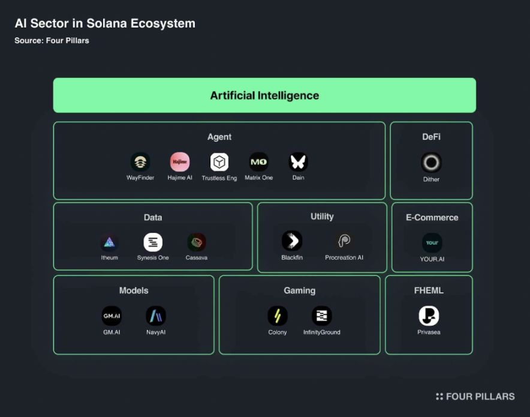530x417 pixels.
Task: Select the Gaming category heading
Action: (x=300, y=290)
